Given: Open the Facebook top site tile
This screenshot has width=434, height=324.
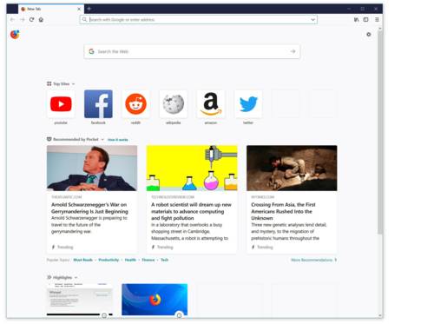Looking at the screenshot, I should click(x=98, y=104).
